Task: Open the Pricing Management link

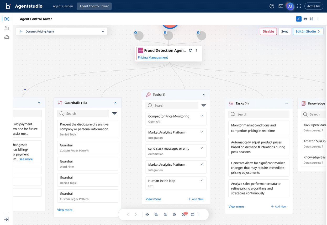Action: pos(153,57)
